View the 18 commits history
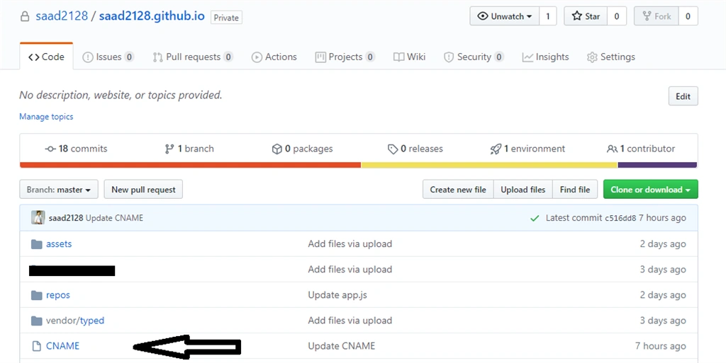Screen dimensions: 726x363 (76, 149)
